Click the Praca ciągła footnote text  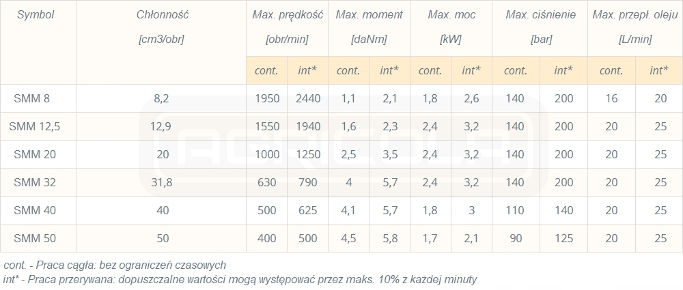pyautogui.click(x=115, y=265)
